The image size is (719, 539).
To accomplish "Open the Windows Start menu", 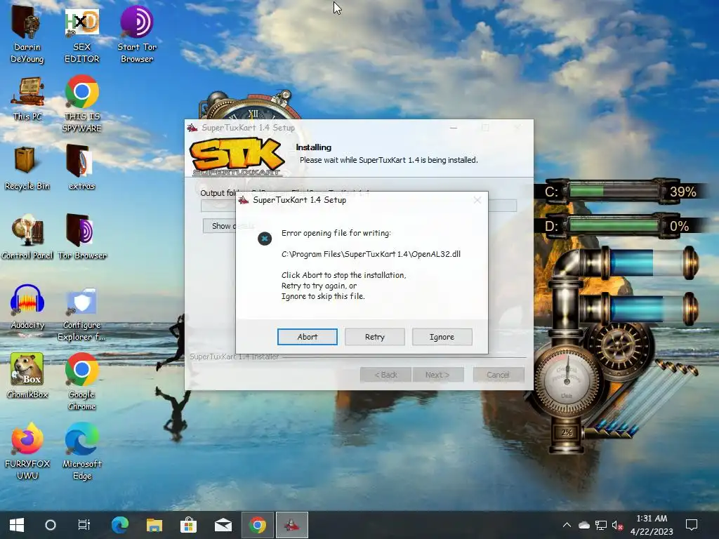I will click(x=17, y=525).
